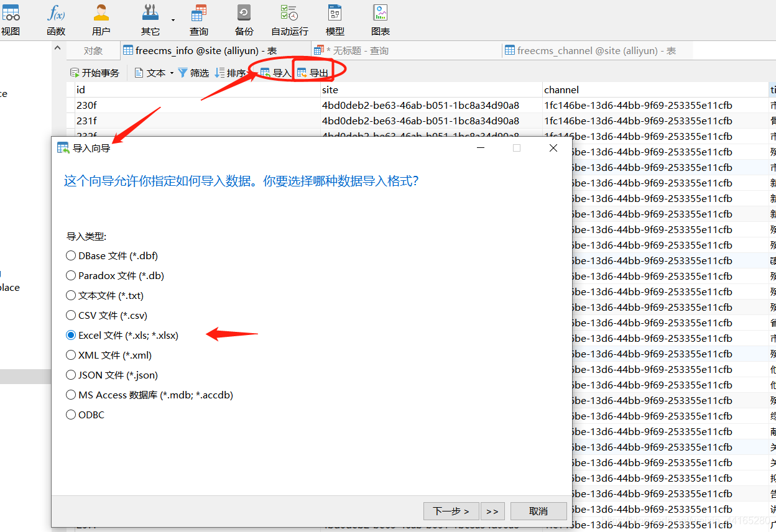The width and height of the screenshot is (776, 532).
Task: Open the 其它 (Others) toolbar icon
Action: click(150, 19)
